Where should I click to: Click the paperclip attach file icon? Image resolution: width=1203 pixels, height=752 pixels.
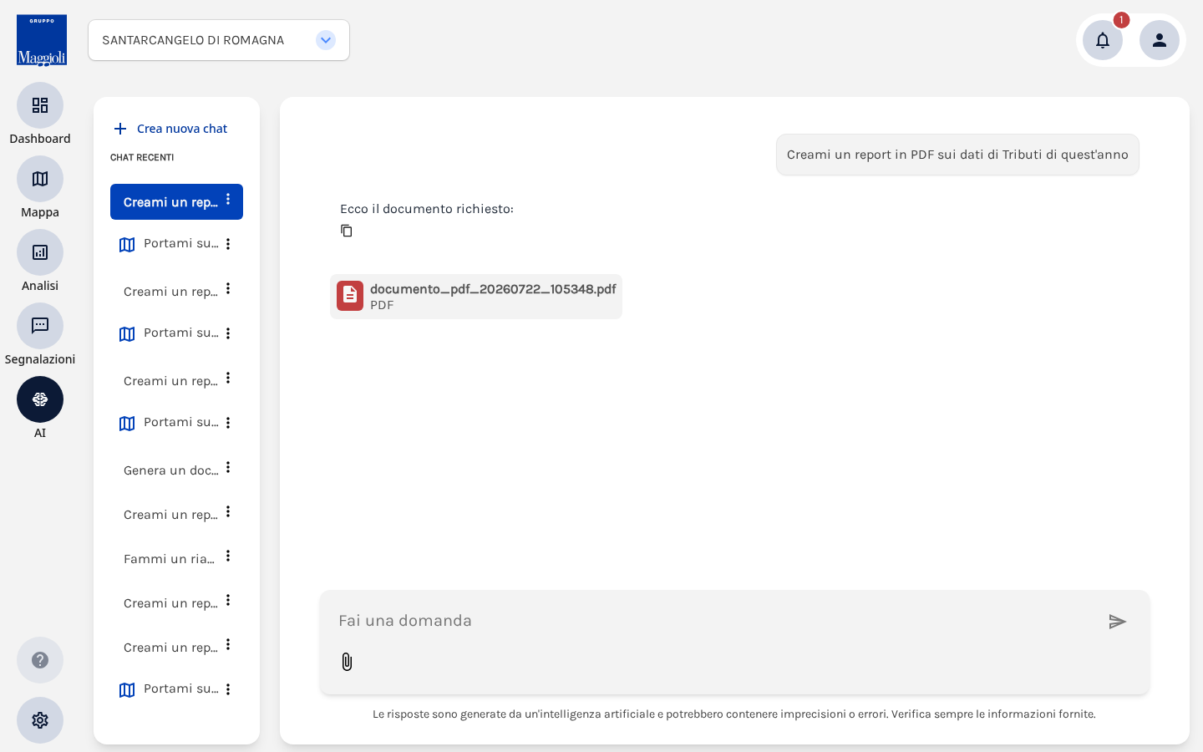click(x=347, y=662)
